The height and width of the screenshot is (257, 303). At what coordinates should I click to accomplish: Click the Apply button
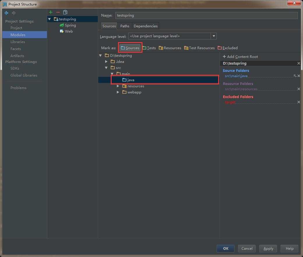coord(268,249)
